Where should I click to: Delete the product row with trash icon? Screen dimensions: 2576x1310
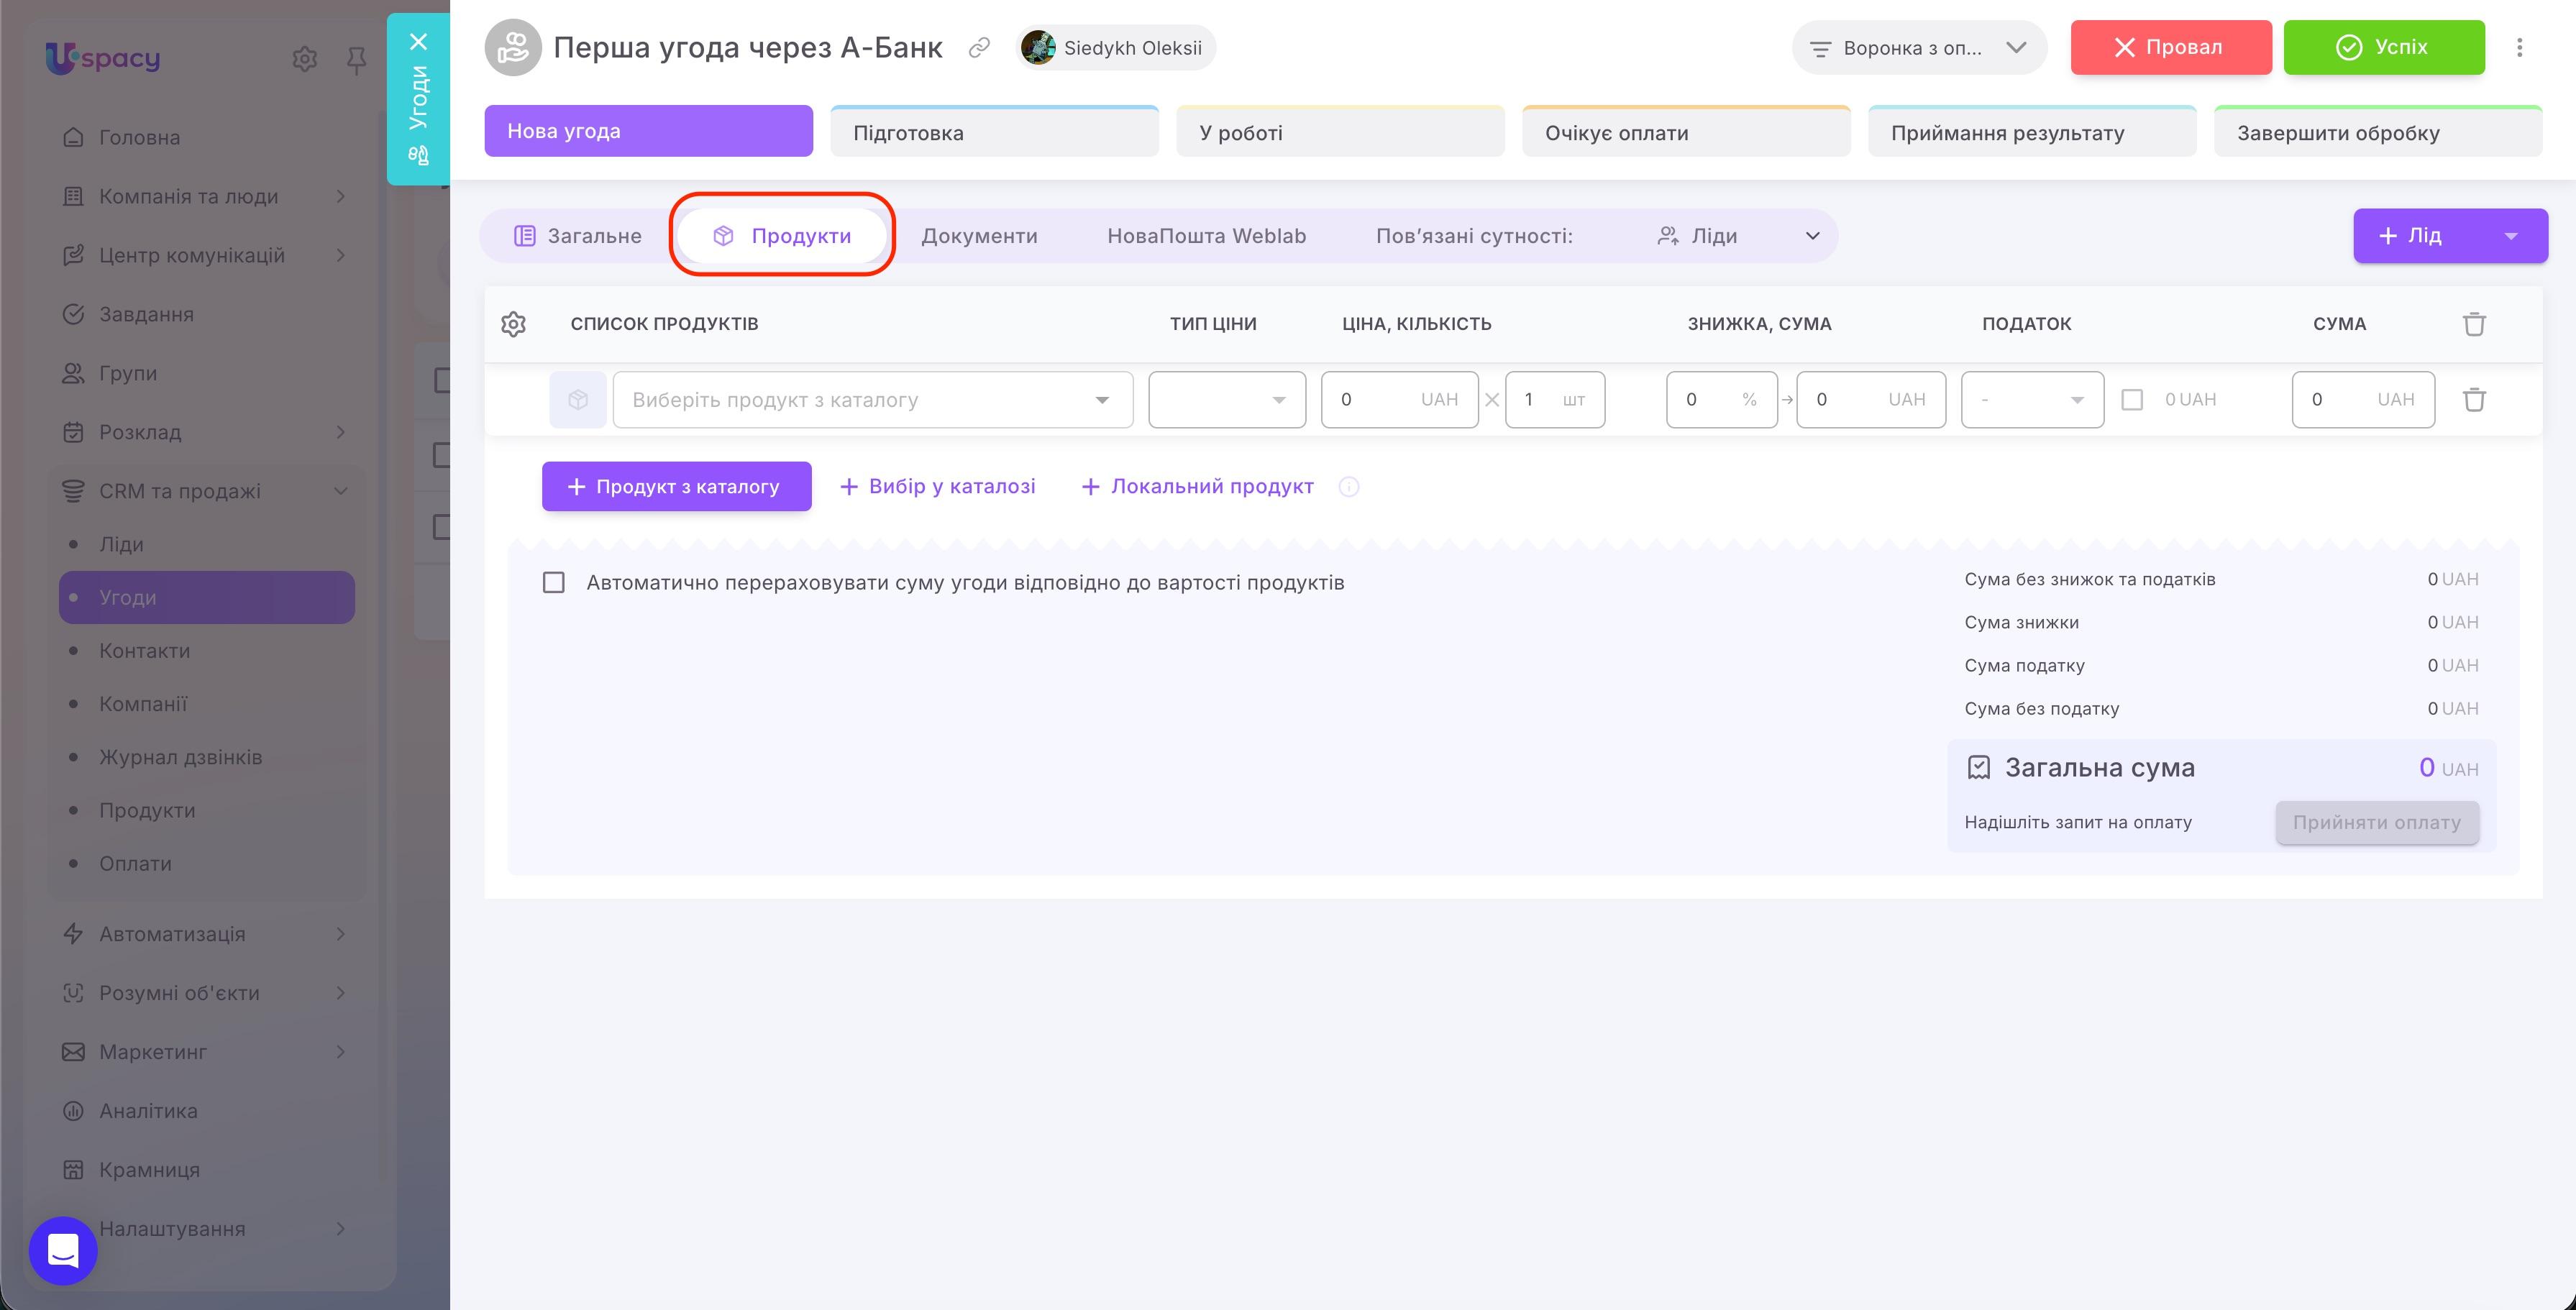click(x=2474, y=400)
